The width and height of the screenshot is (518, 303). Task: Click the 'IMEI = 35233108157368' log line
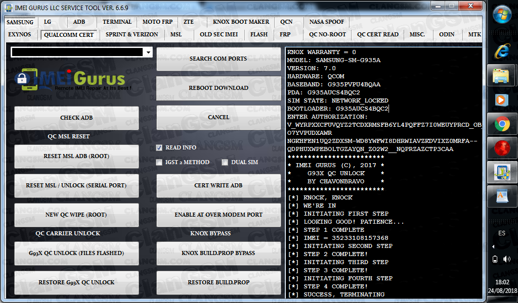tap(338, 238)
